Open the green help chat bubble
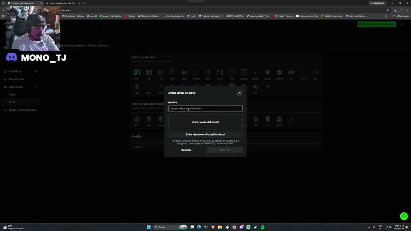The image size is (411, 231). click(404, 216)
